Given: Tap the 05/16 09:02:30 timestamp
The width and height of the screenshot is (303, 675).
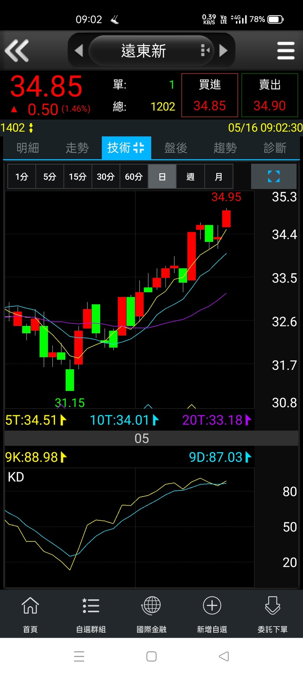Looking at the screenshot, I should coord(265,128).
